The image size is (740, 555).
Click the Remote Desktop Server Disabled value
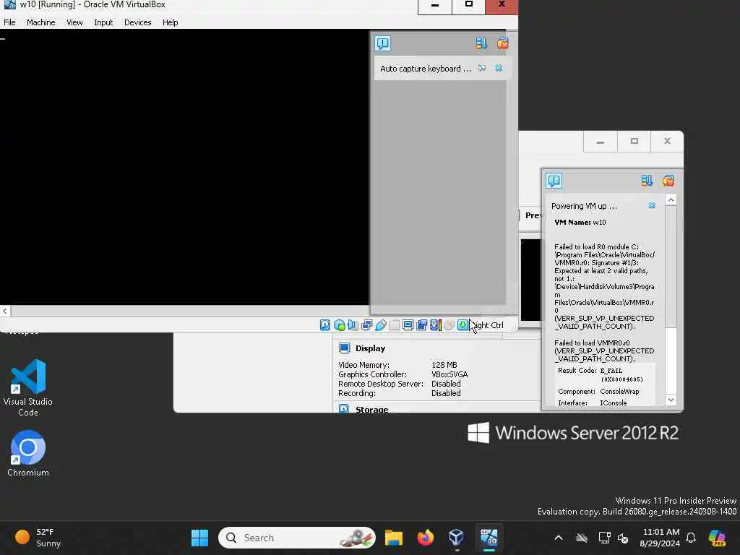point(445,384)
